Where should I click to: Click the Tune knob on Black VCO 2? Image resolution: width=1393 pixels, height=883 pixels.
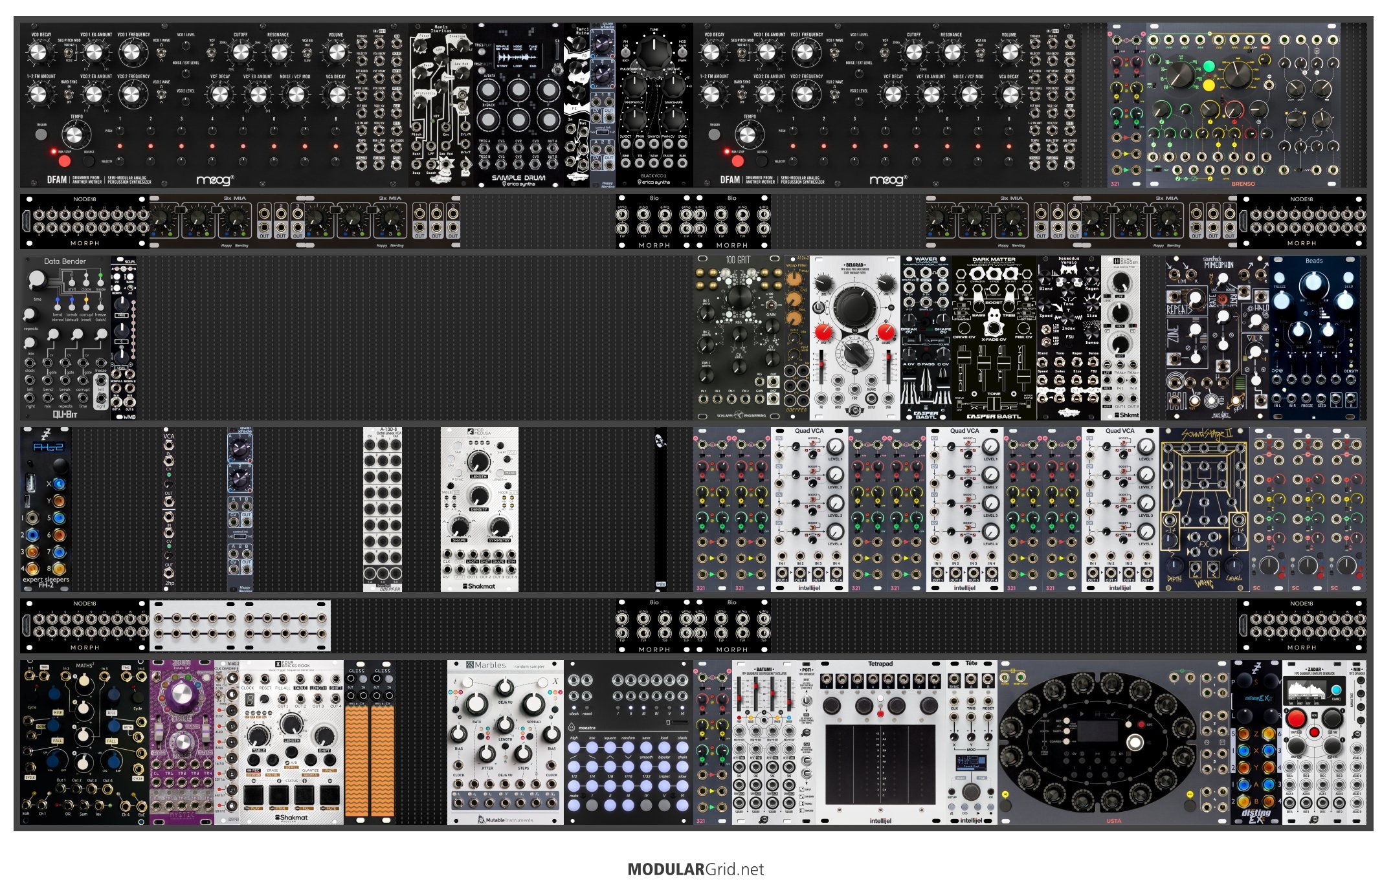(x=654, y=51)
